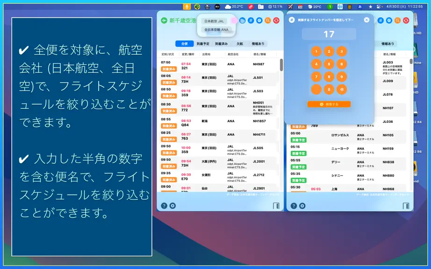Screen dimensions: 431x269
Task: Tap keypad digit 5
Action: (329, 64)
